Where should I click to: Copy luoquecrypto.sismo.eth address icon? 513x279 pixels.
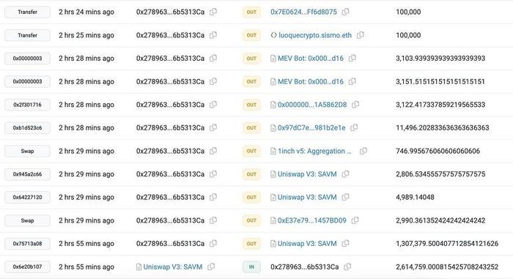pyautogui.click(x=361, y=35)
